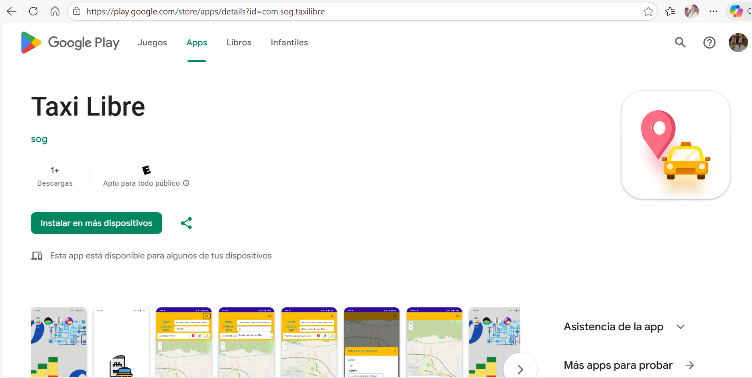Add page to favorites with star icon
The image size is (752, 378).
[648, 12]
